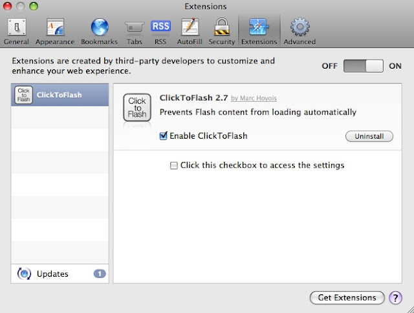Viewport: 414px width, 313px height.
Task: Open the Appearance preferences pane
Action: 55,32
